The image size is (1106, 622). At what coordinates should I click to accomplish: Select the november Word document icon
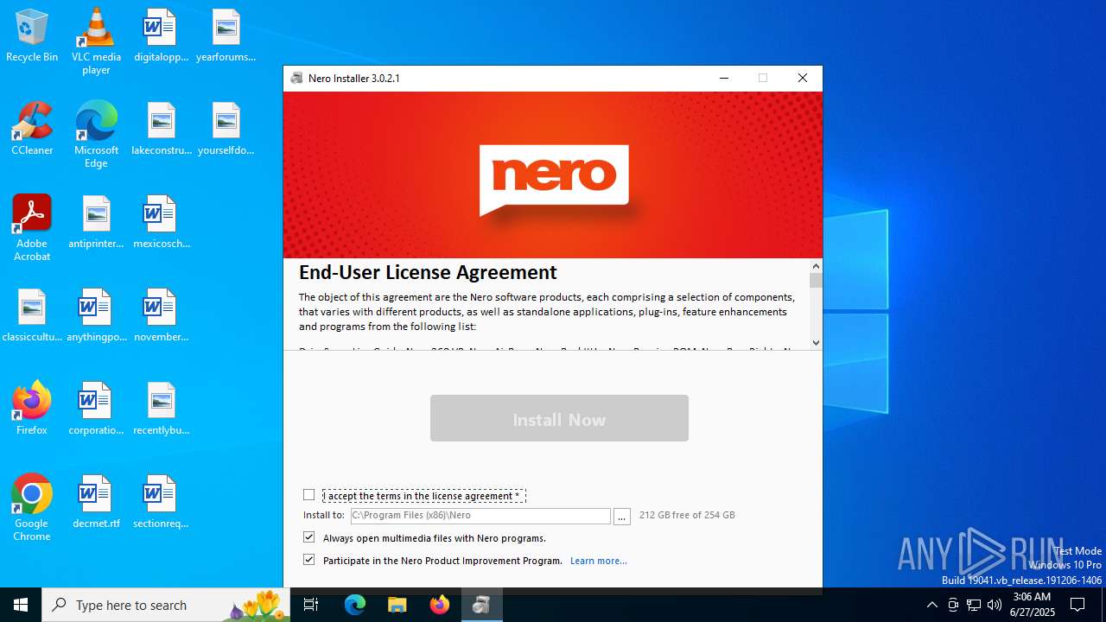pos(161,316)
